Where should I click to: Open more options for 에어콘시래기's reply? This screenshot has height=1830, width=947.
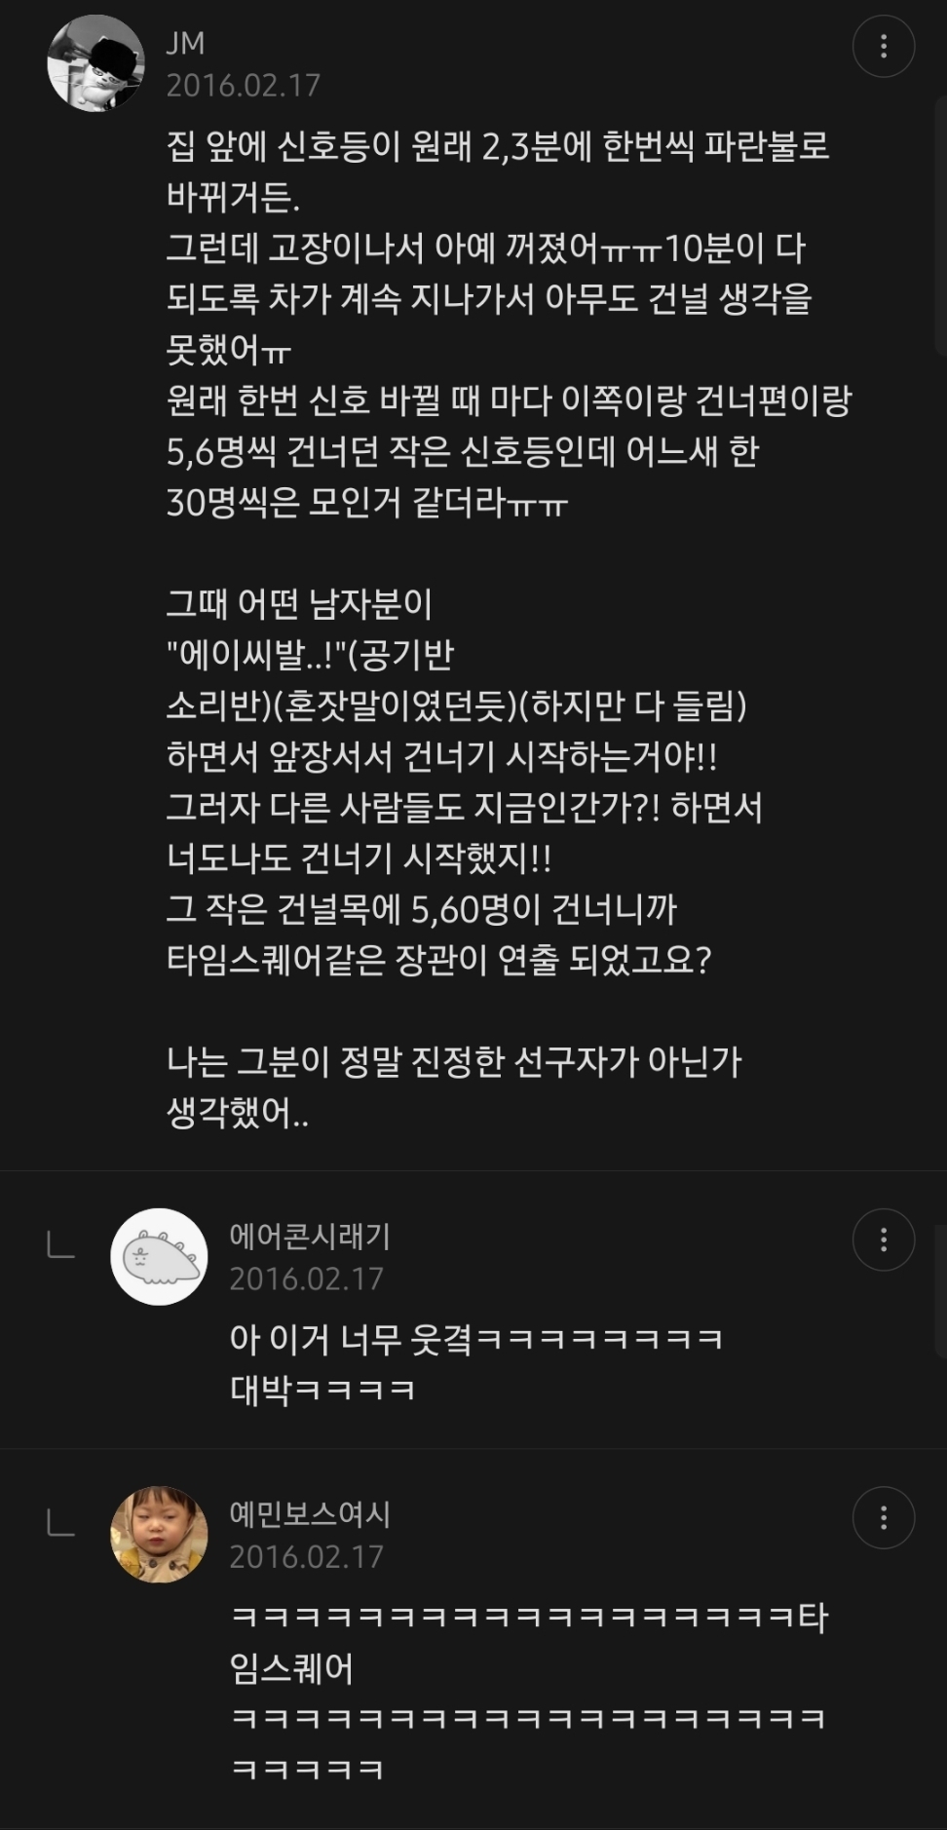point(883,1239)
